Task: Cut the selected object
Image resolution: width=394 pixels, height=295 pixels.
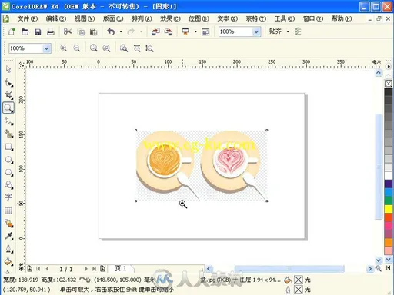Action: (68, 31)
